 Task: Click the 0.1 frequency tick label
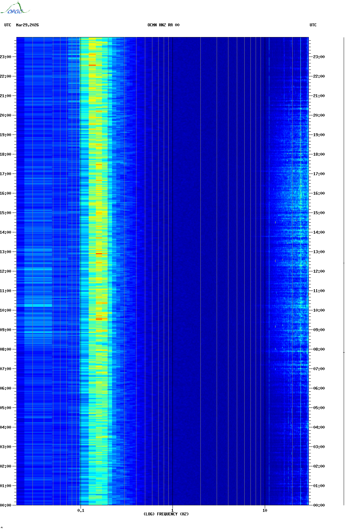tap(81, 510)
